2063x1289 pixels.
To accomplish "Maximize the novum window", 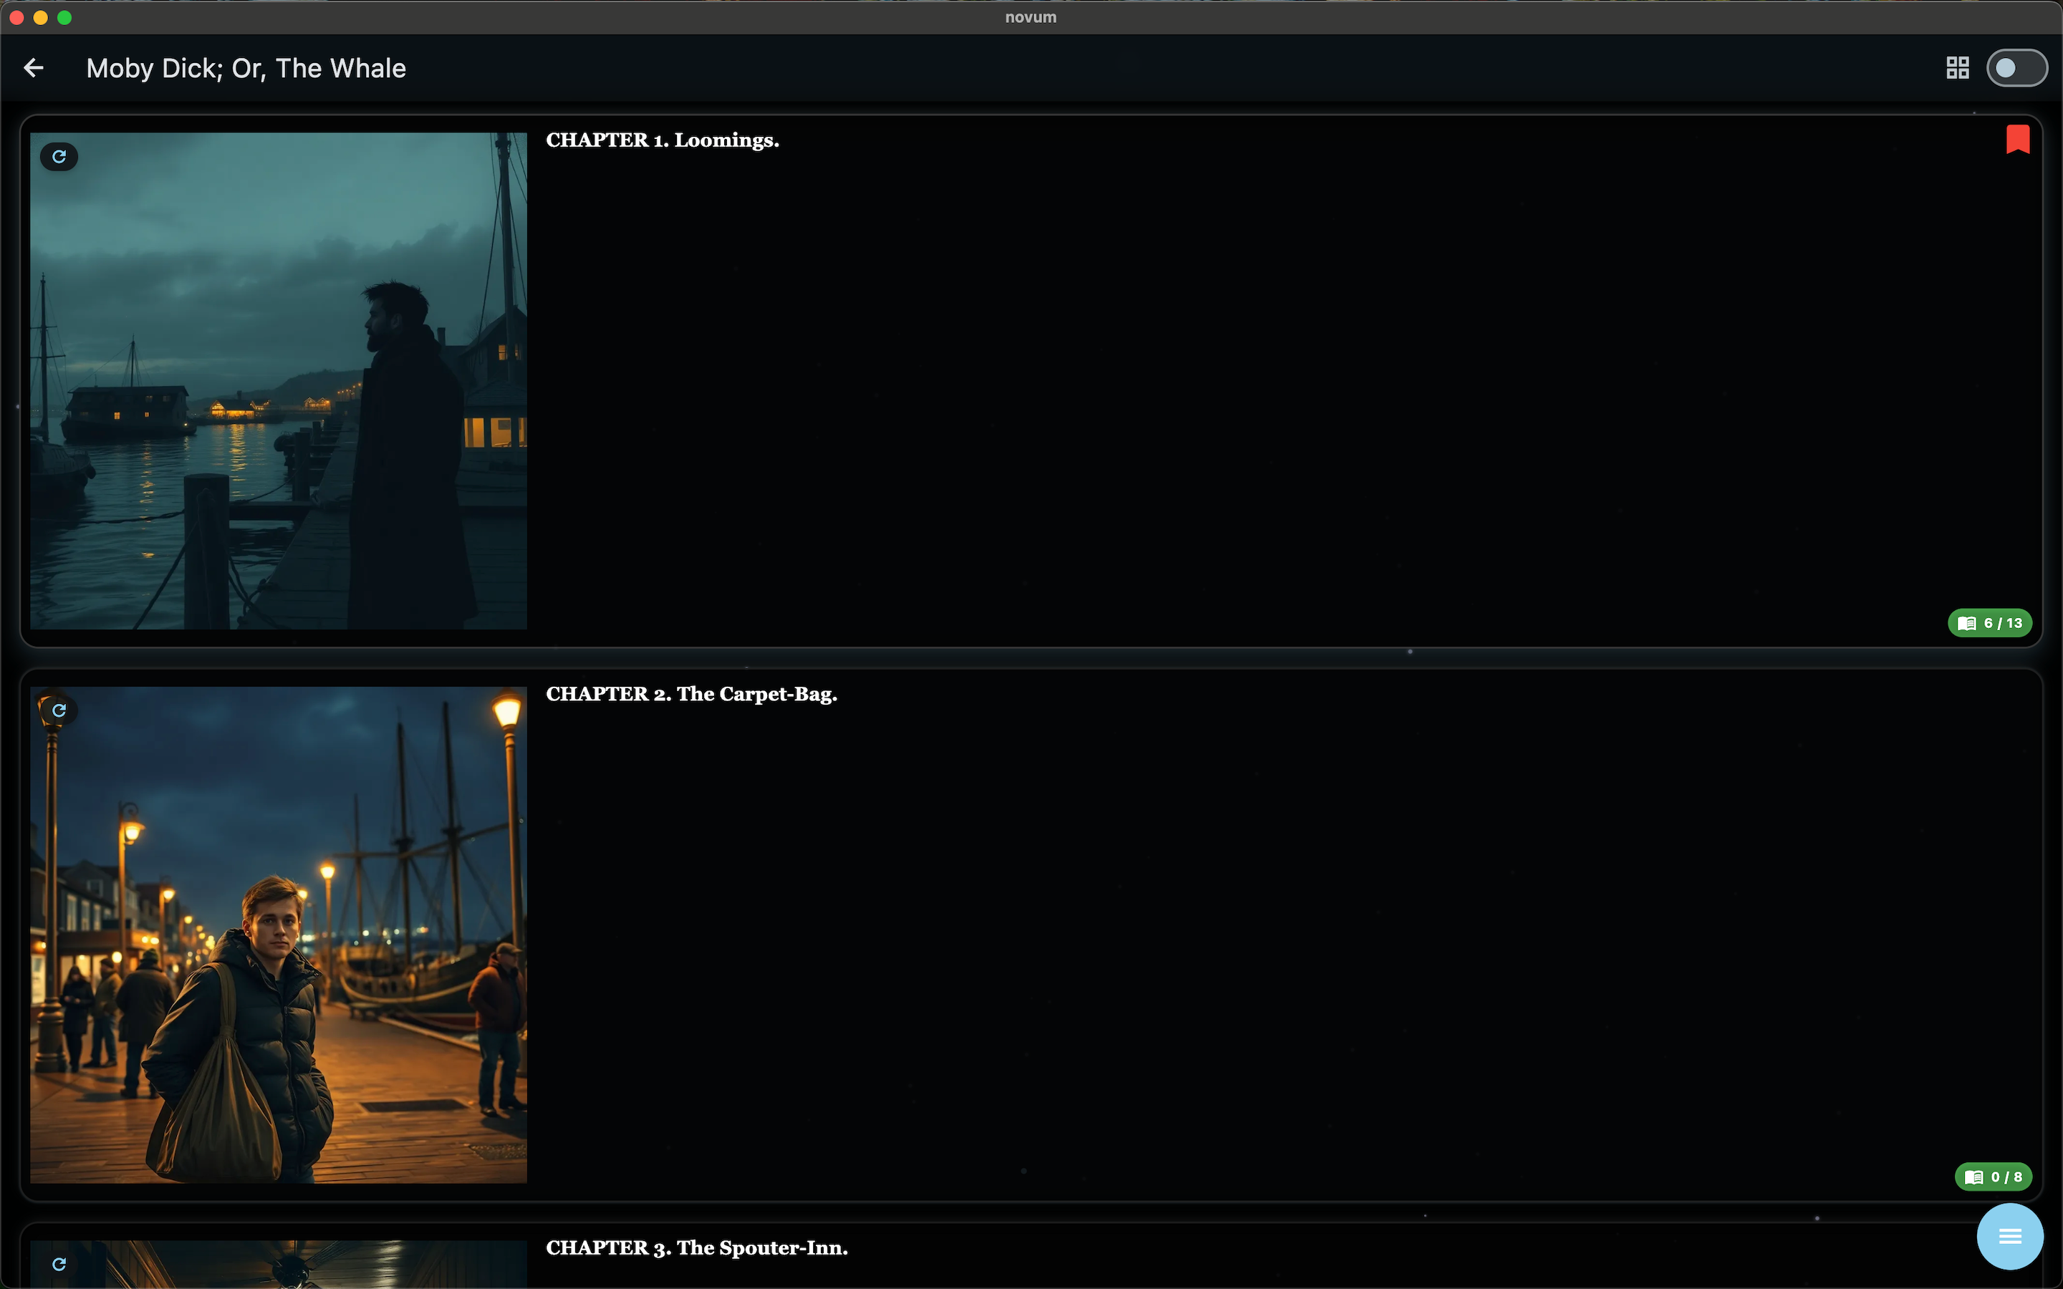I will pyautogui.click(x=64, y=18).
